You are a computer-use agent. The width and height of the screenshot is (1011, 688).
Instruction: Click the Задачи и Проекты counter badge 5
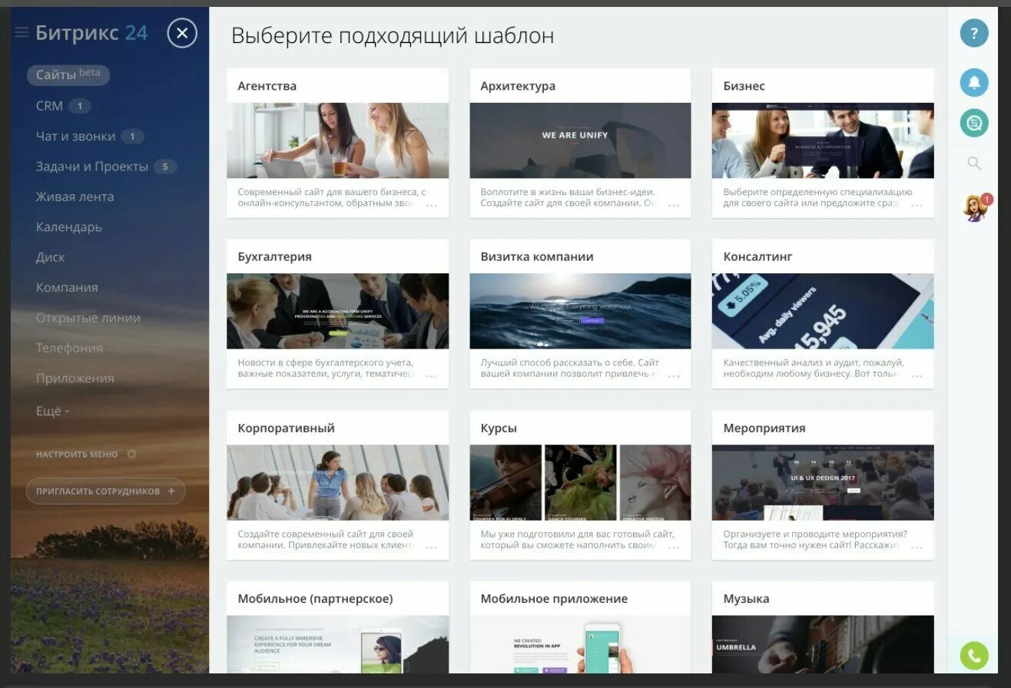pyautogui.click(x=165, y=167)
